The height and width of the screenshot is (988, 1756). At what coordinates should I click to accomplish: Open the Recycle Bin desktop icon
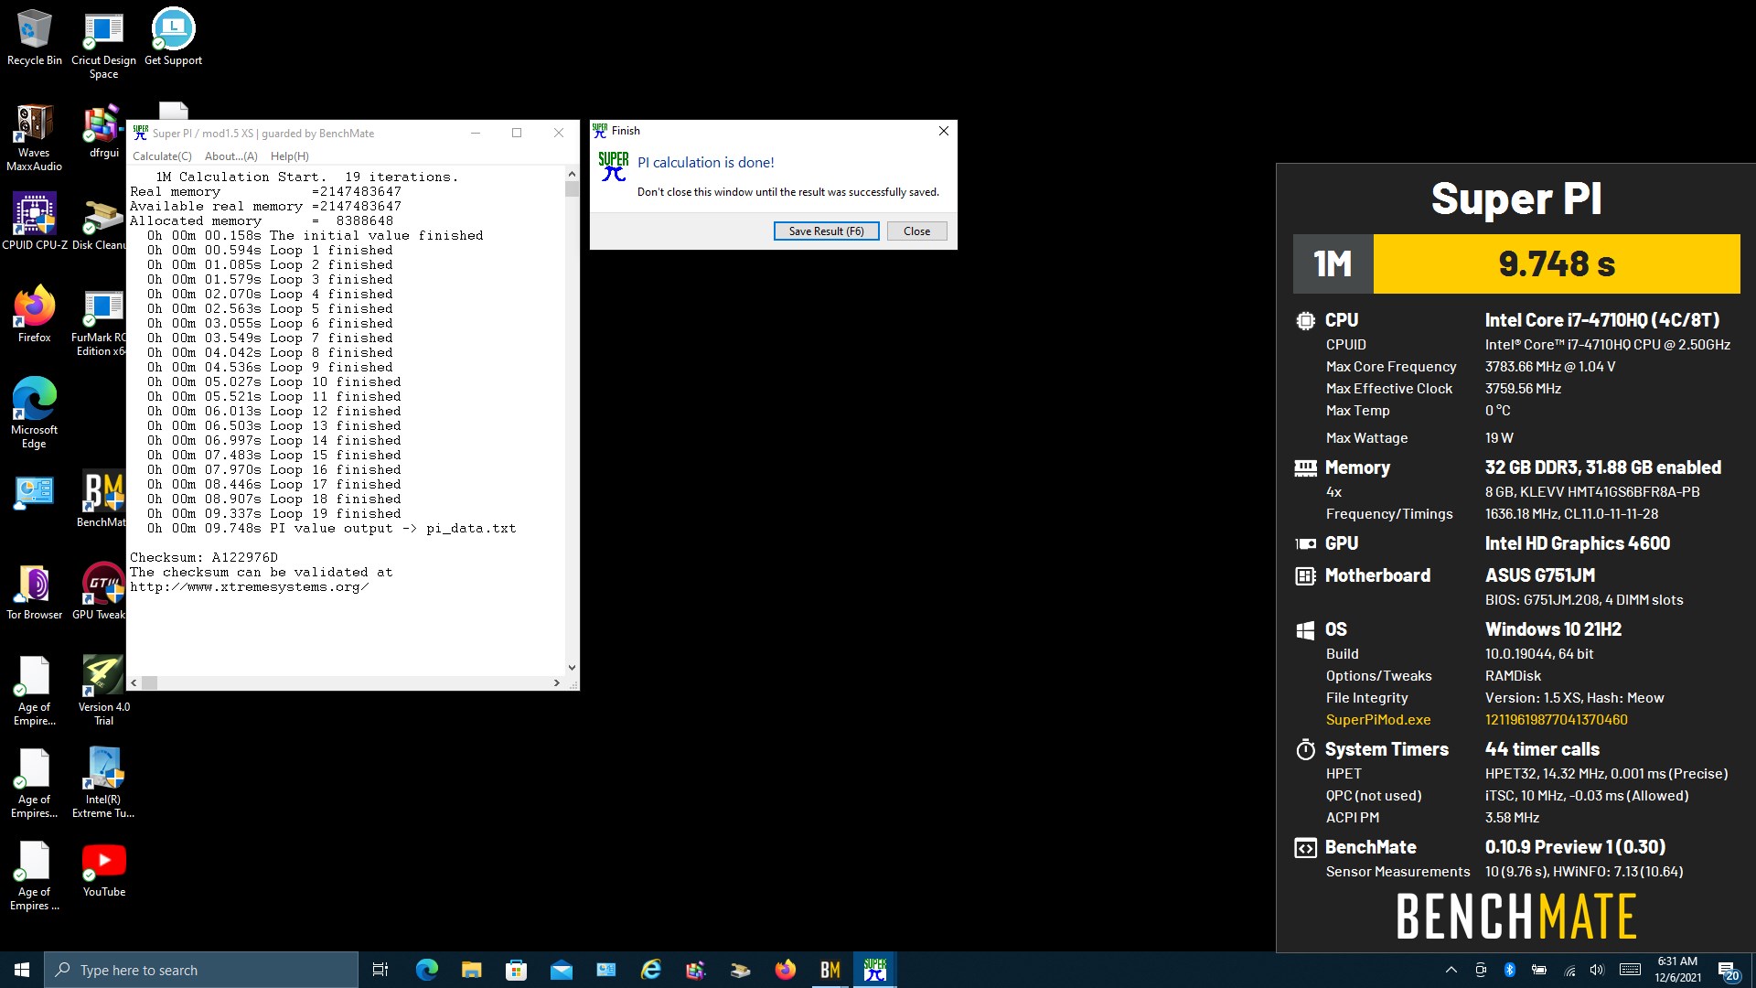35,38
